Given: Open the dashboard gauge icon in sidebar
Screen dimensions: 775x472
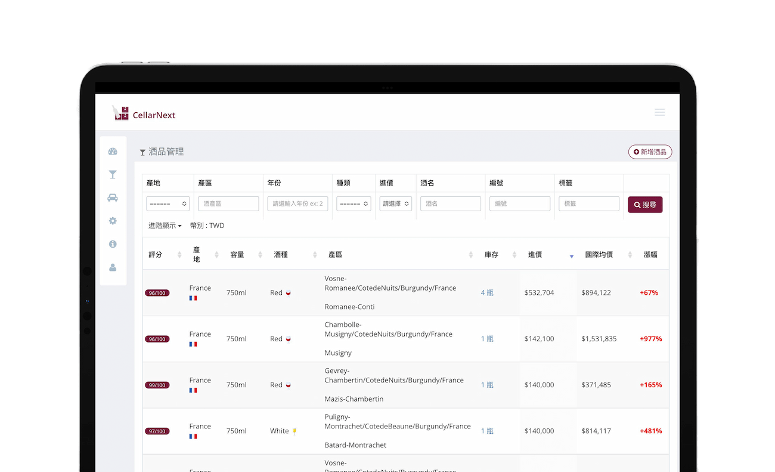Looking at the screenshot, I should click(112, 151).
